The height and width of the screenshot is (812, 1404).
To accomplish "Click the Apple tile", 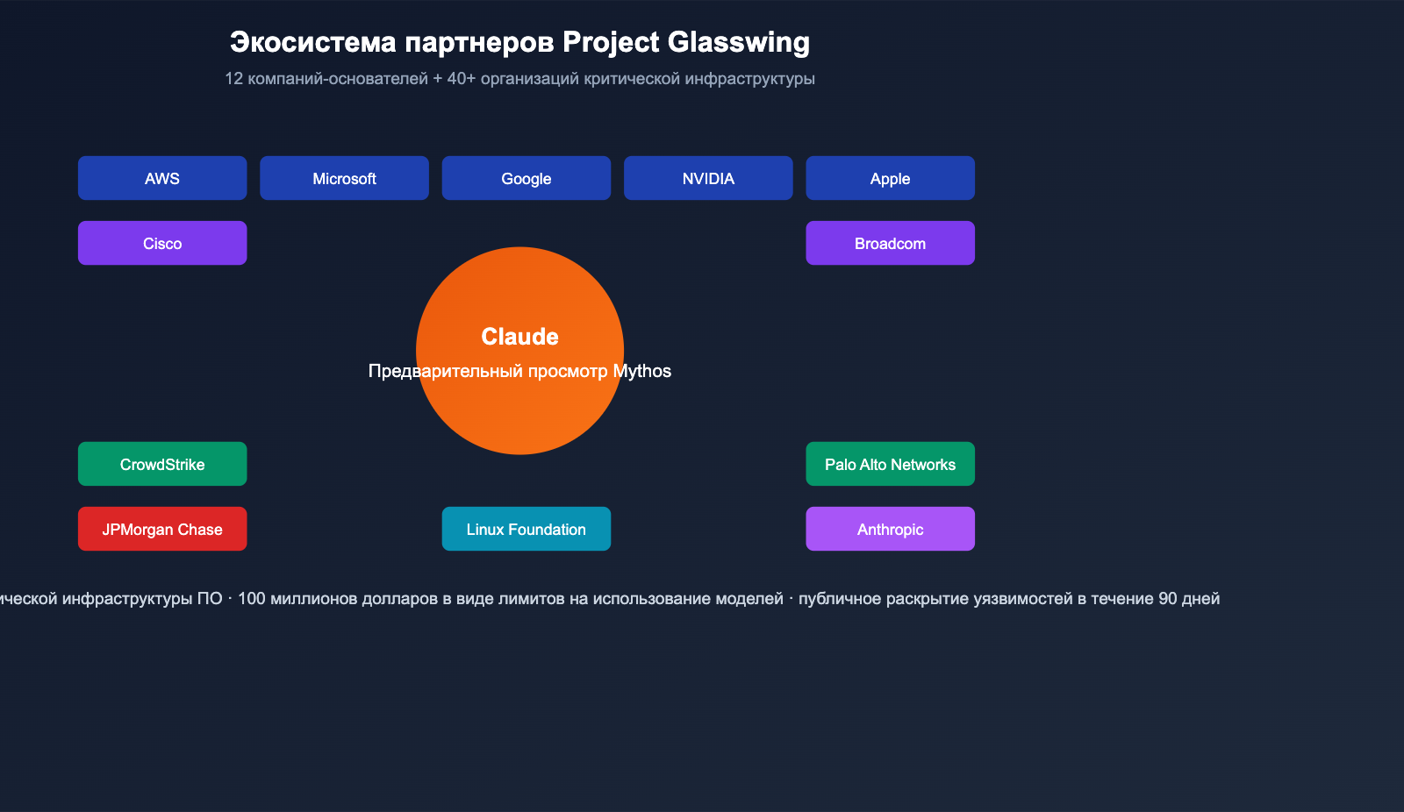I will 890,177.
